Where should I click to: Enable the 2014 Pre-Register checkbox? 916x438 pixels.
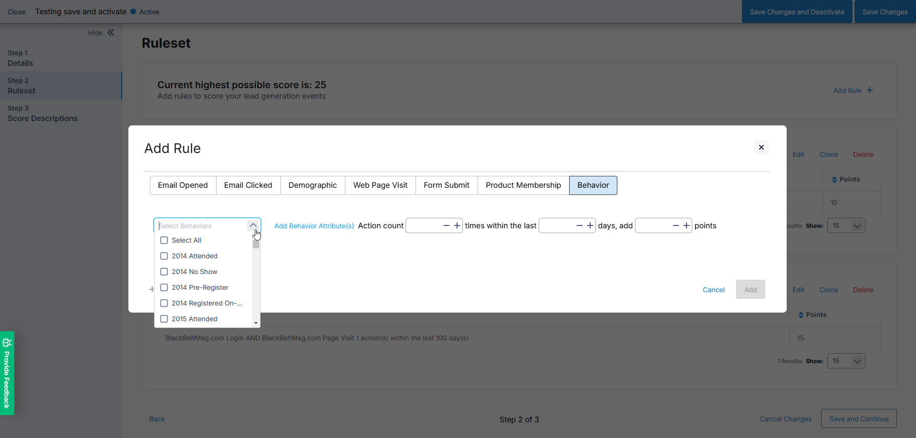click(164, 287)
